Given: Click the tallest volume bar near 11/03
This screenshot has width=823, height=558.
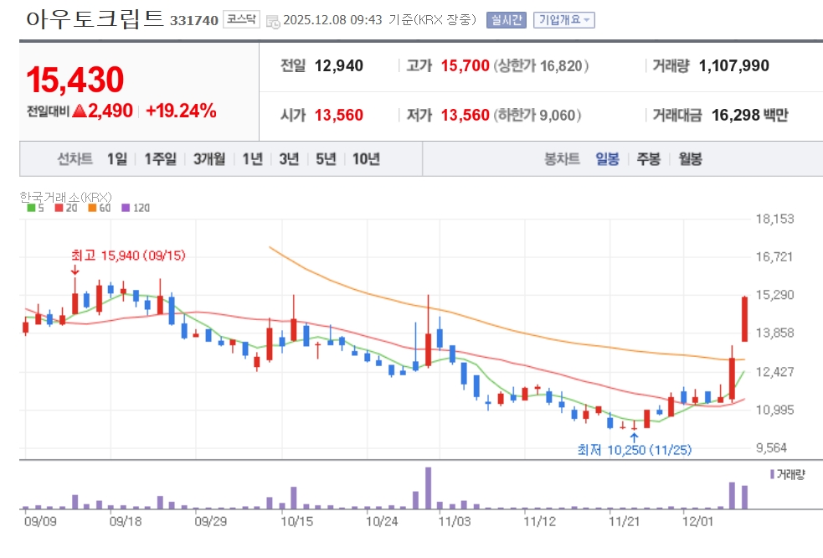Looking at the screenshot, I should click(x=429, y=488).
